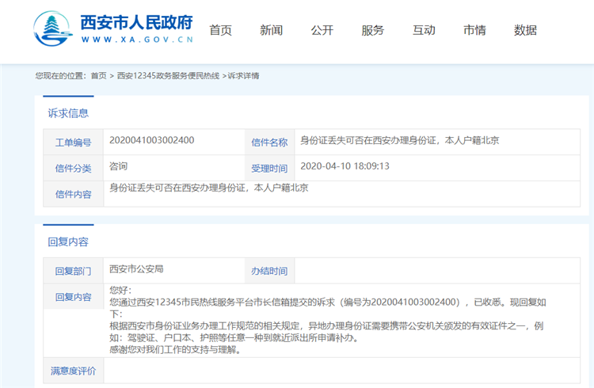
Task: Click the 首页 breadcrumb link
Action: [x=98, y=76]
